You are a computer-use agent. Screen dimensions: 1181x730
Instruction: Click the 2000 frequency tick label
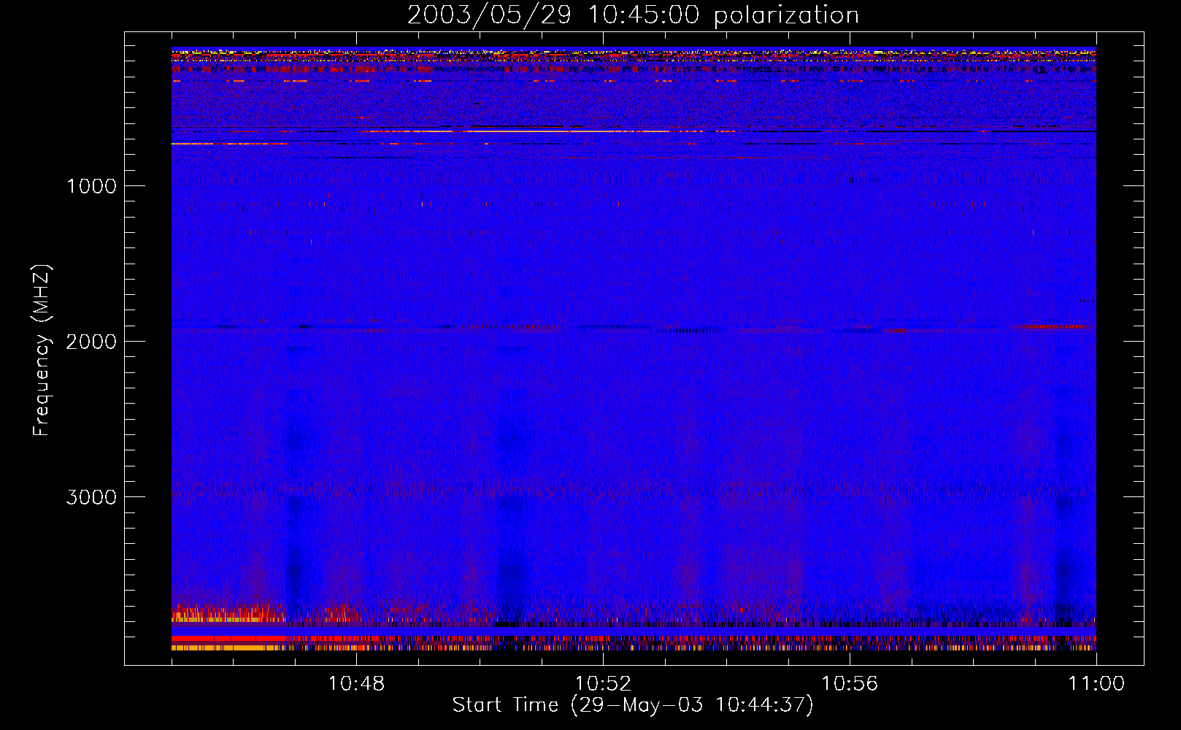[91, 342]
